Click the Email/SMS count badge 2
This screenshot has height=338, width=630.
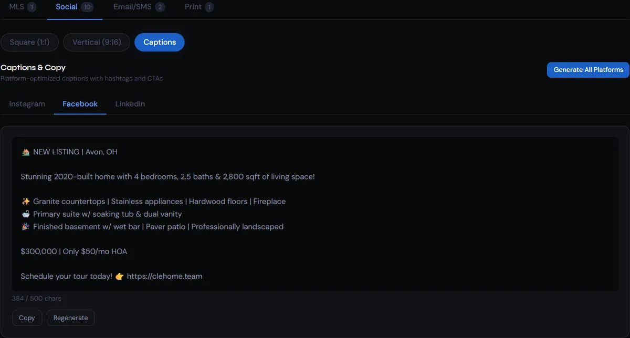[x=160, y=7]
